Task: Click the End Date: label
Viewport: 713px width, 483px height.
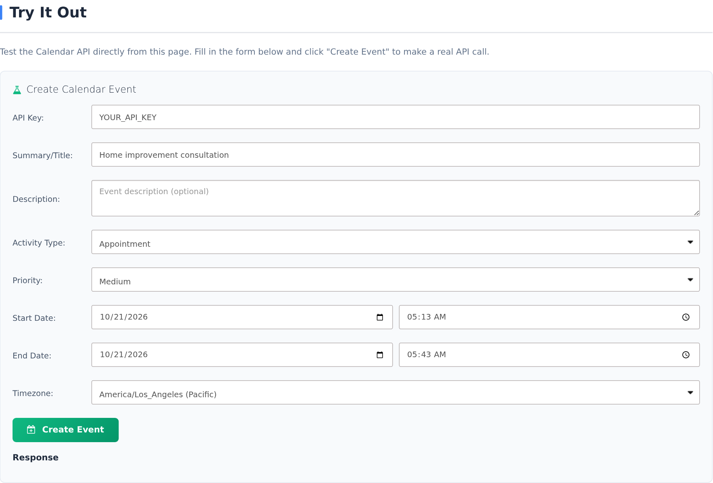Action: pyautogui.click(x=32, y=356)
